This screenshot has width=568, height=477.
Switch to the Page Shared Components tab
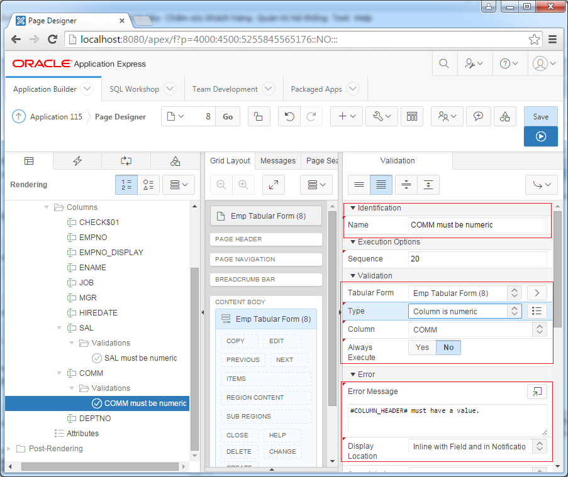pos(175,161)
